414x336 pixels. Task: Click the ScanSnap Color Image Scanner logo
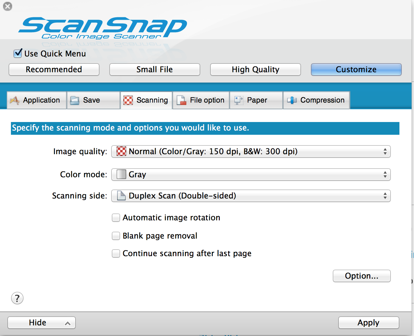103,28
